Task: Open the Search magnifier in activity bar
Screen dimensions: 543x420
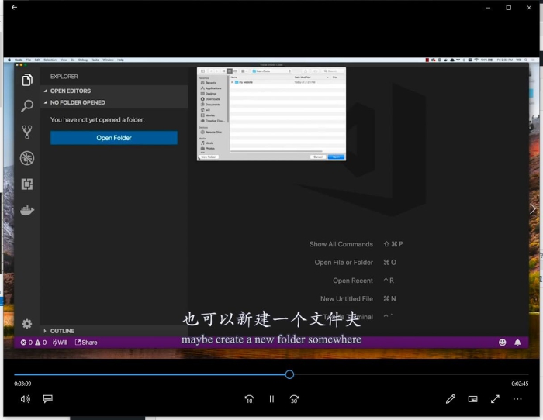Action: (27, 106)
